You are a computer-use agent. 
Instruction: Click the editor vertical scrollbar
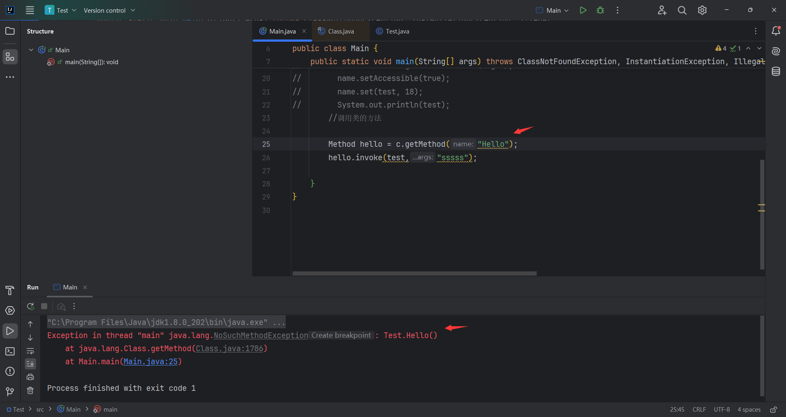coord(762,215)
